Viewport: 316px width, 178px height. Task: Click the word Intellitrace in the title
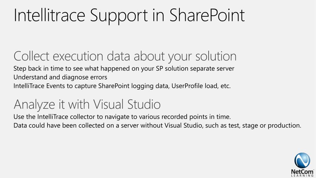[x=49, y=15]
